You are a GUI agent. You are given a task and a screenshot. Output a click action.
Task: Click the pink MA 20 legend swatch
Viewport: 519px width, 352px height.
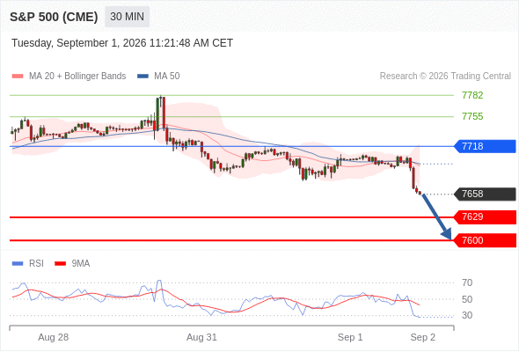(x=18, y=77)
